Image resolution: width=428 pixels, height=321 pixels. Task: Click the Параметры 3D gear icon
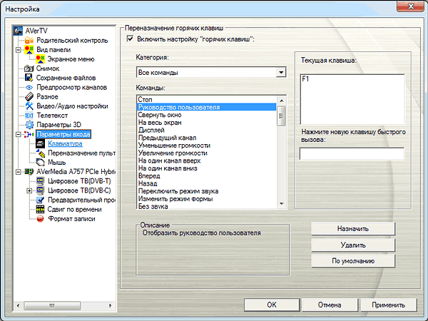(x=29, y=125)
